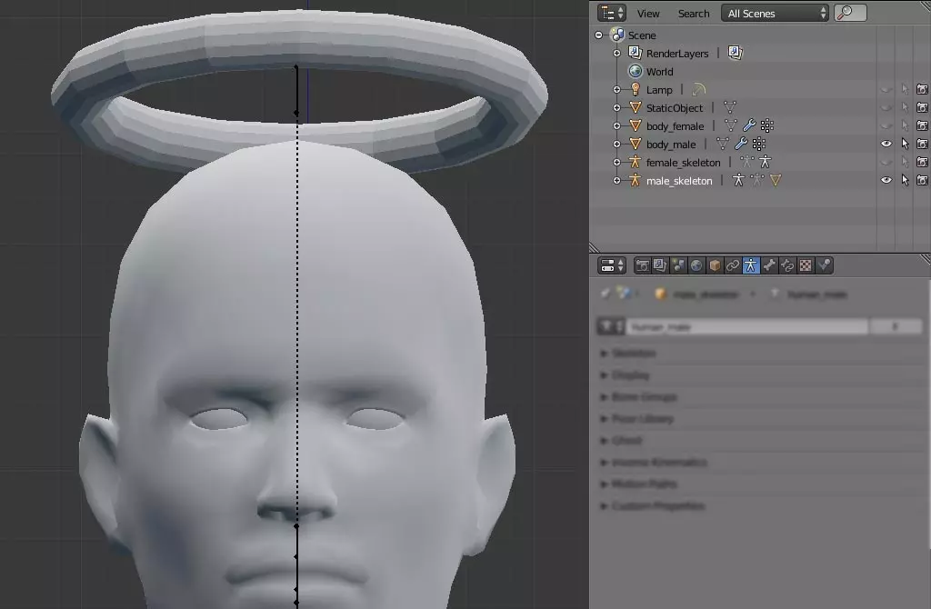931x609 pixels.
Task: Open the All Scenes display dropdown
Action: coord(776,13)
